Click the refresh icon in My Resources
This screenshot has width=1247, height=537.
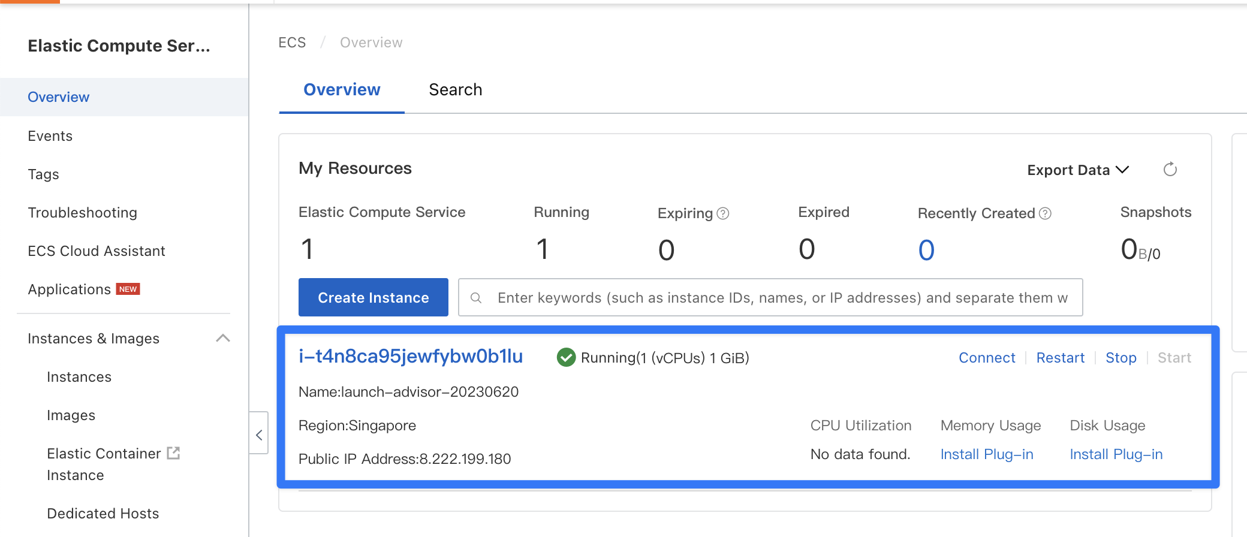point(1170,170)
